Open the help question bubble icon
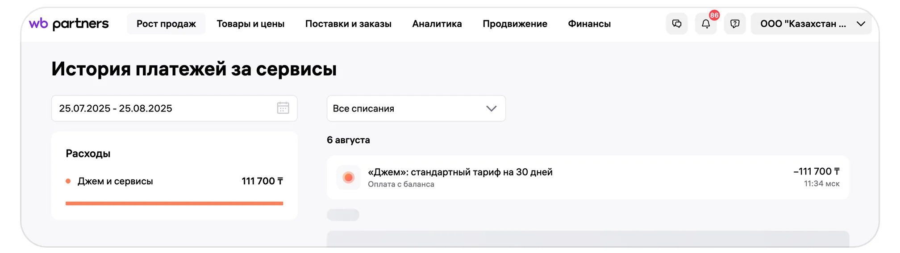The height and width of the screenshot is (253, 900). 735,24
